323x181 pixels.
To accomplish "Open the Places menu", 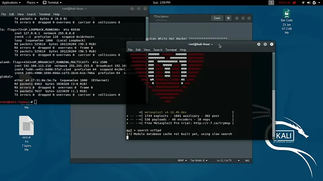I will [x=32, y=3].
